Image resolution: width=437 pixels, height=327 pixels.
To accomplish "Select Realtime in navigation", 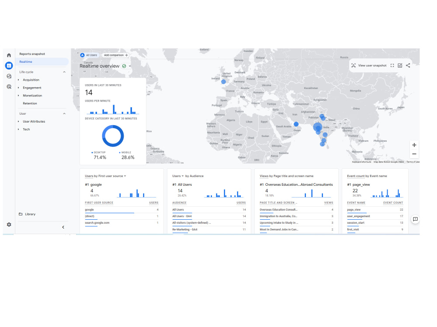I will (x=42, y=62).
